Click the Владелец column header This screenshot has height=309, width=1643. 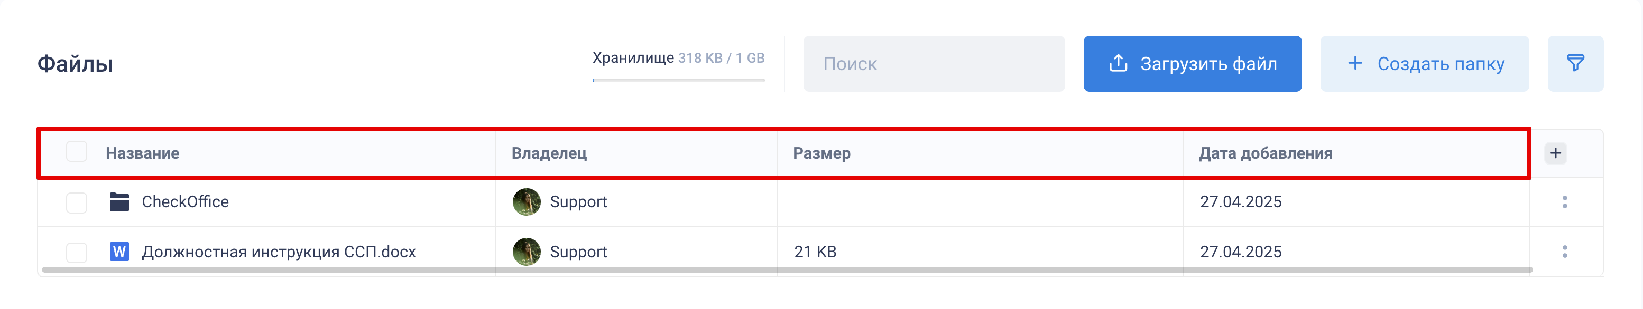click(549, 153)
